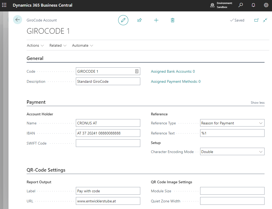Open page in new window icon
The image size is (272, 209).
(256, 20)
